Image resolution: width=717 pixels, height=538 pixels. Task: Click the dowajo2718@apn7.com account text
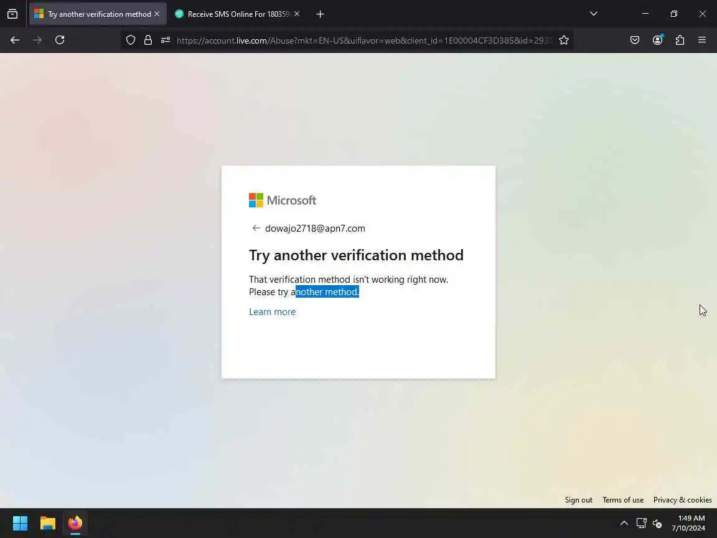tap(315, 229)
